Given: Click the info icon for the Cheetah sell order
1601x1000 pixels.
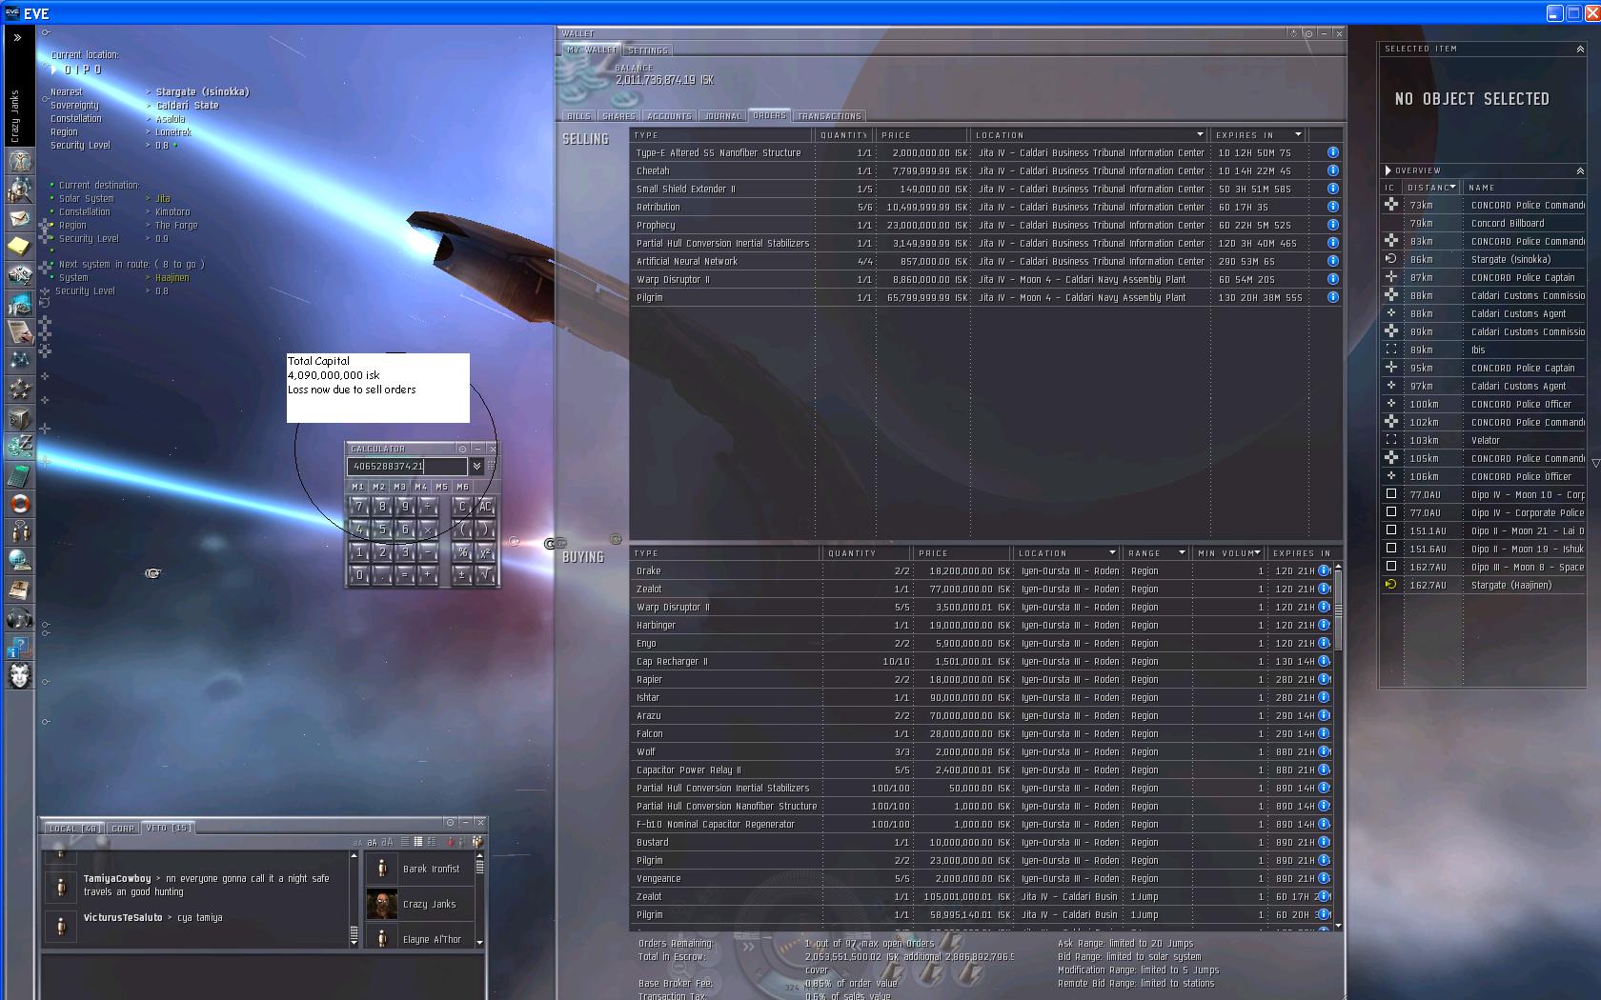Looking at the screenshot, I should tap(1332, 170).
